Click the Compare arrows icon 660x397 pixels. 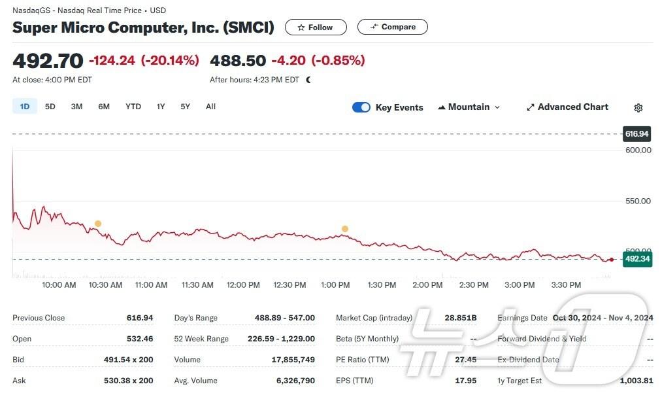tap(374, 27)
